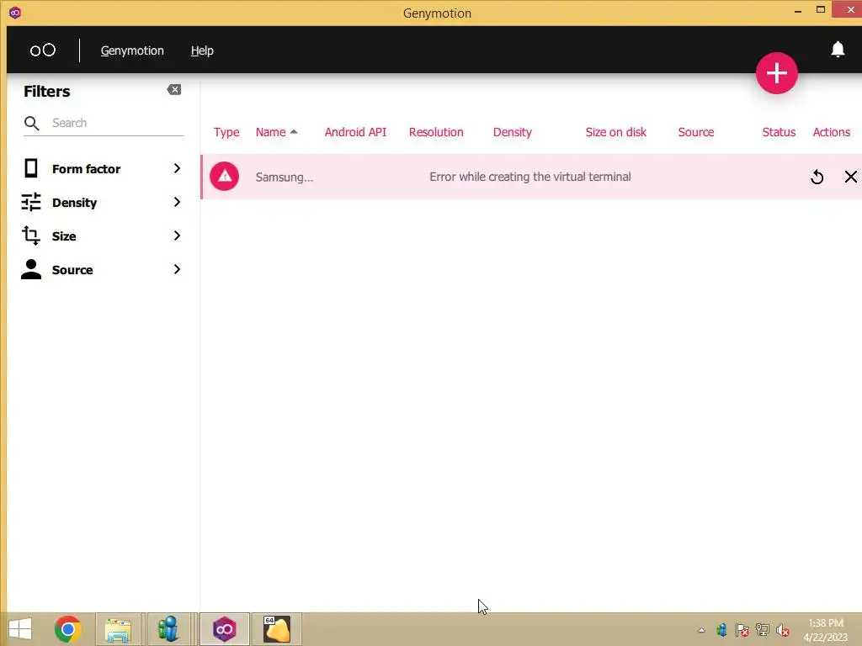Image resolution: width=862 pixels, height=646 pixels.
Task: Select the Samsung... device name
Action: coord(285,177)
